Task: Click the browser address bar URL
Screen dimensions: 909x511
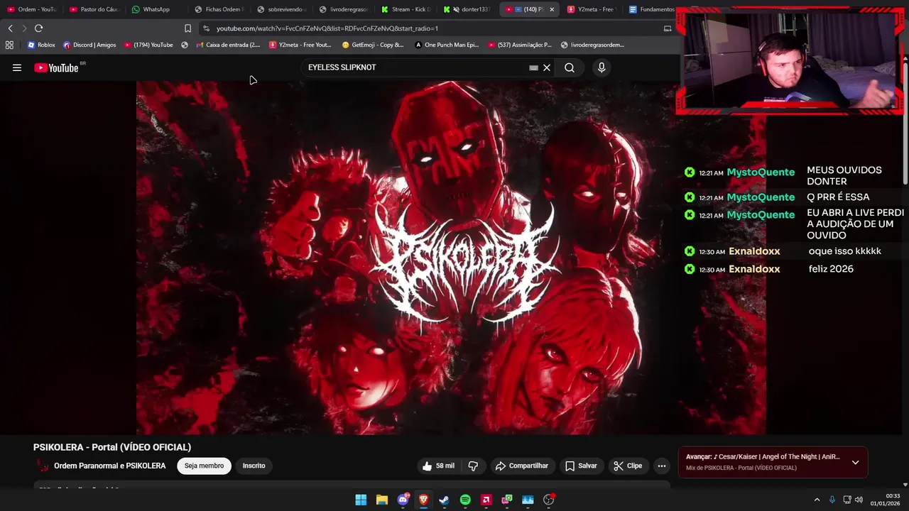Action: 327,28
